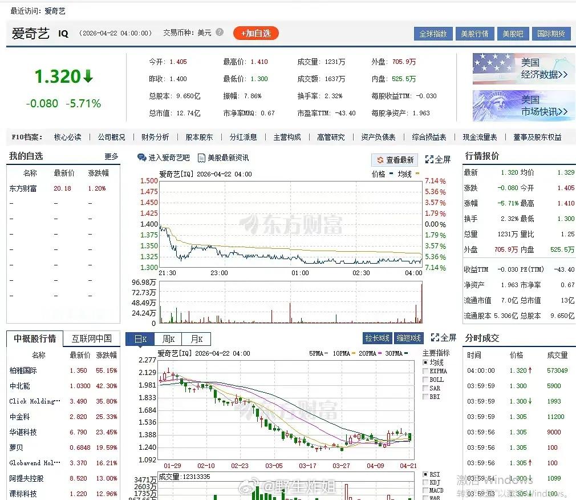Screen dimensions: 576x500
Task: Open the 公司概况 F10 link
Action: click(111, 137)
